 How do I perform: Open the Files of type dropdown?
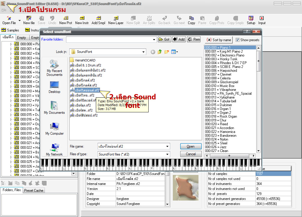[168, 154]
